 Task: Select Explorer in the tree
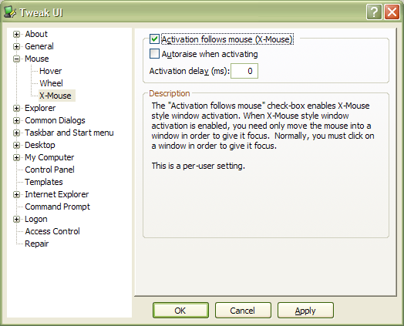(x=40, y=108)
